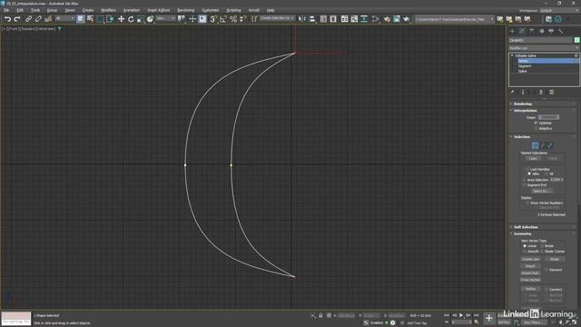Activate the Select and Rotate tool
Image resolution: width=581 pixels, height=327 pixels.
[x=131, y=19]
